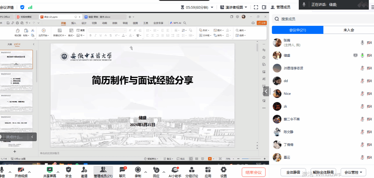This screenshot has height=178, width=374.
Task: Unmute the microphone for member dd
Action: coord(362,81)
